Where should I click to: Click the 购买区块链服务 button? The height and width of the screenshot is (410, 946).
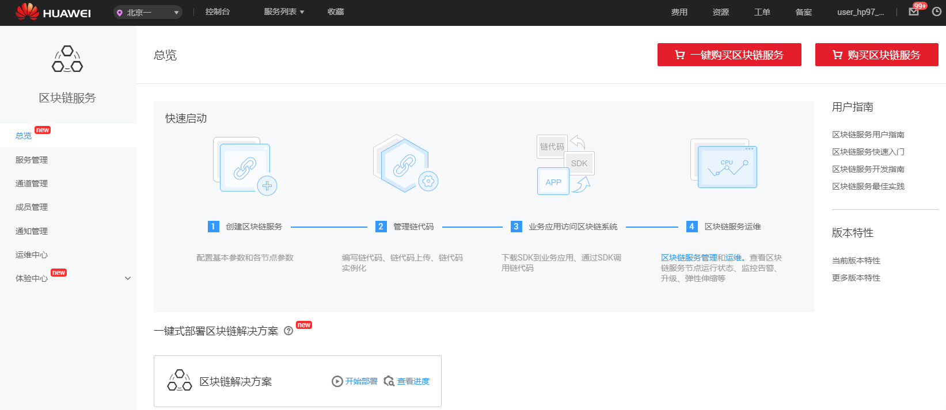point(877,55)
